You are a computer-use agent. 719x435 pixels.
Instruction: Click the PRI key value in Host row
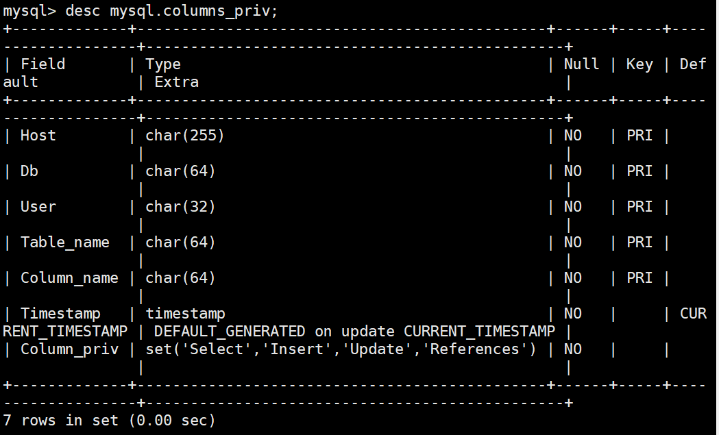[639, 135]
